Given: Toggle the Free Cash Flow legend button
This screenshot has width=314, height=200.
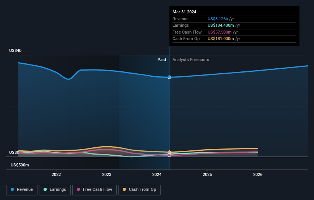Looking at the screenshot, I should click(x=94, y=190).
